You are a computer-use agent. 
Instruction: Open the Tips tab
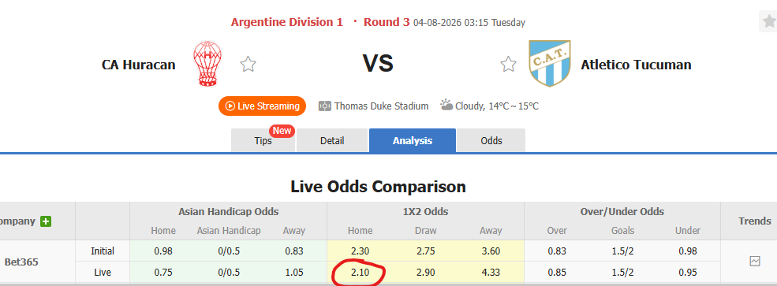pos(263,140)
